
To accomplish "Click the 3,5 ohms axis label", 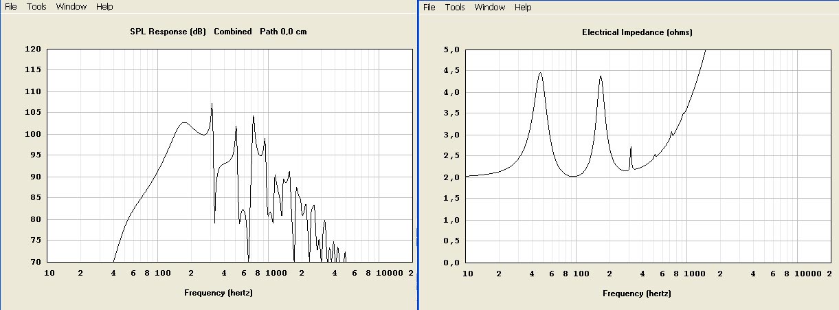I will tap(451, 113).
